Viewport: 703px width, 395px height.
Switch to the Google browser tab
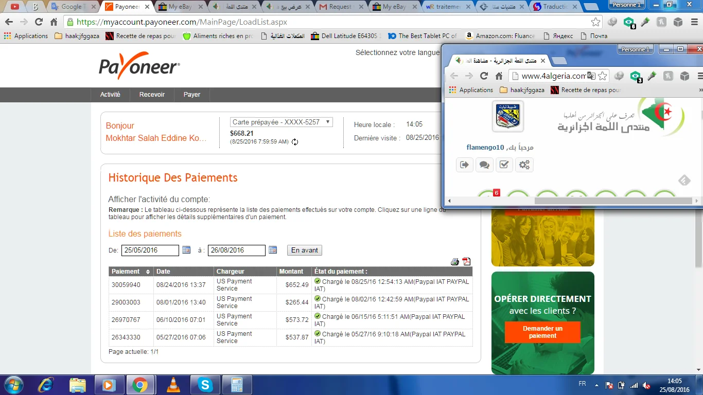(x=72, y=7)
